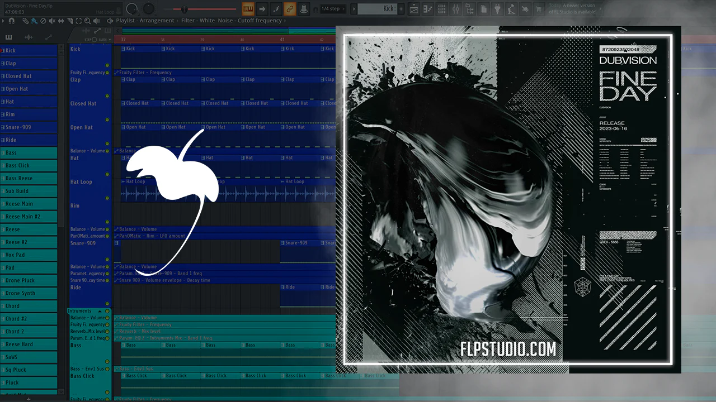
Task: Select the playlist slice tool
Action: [x=69, y=21]
